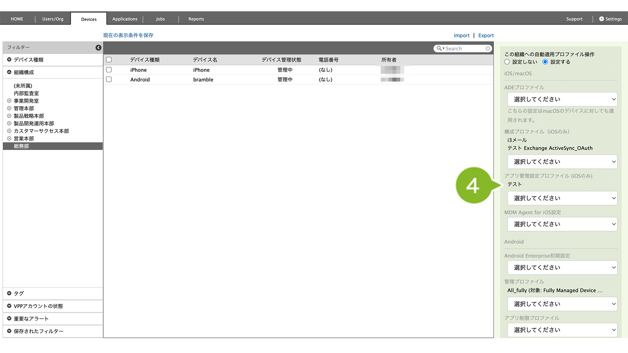Expand the VPPアカウントの状態 filter section

tap(9, 306)
